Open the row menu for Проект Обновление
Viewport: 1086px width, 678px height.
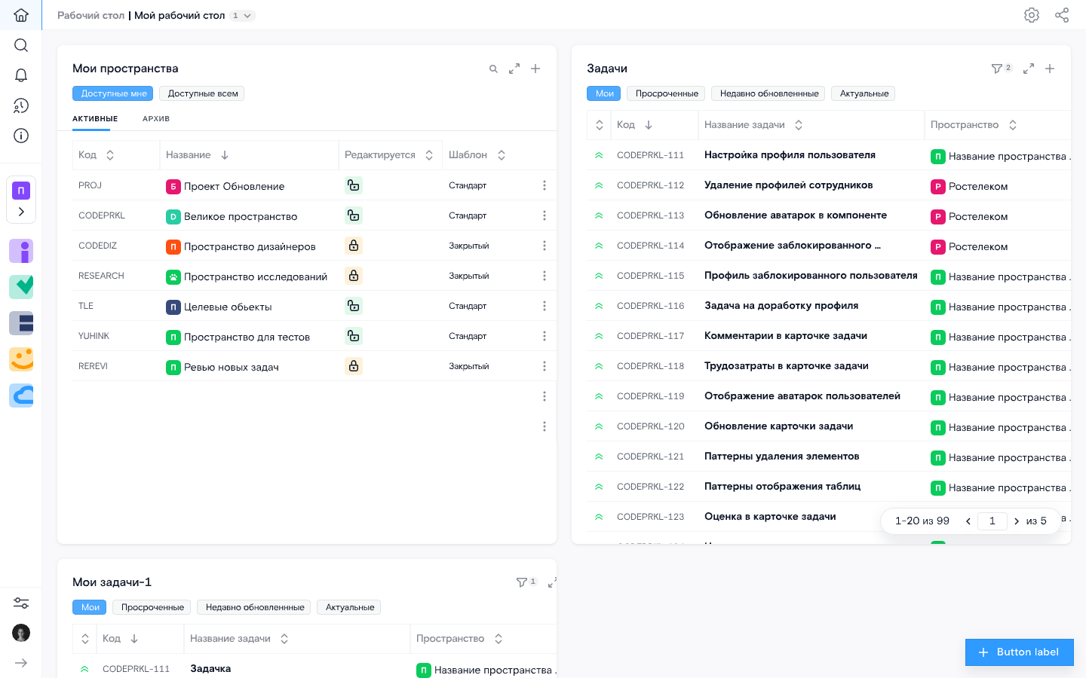pyautogui.click(x=545, y=185)
